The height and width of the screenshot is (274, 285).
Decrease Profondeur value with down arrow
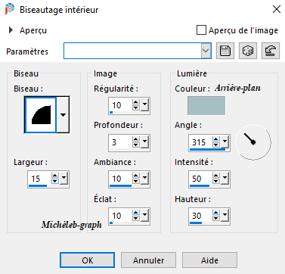tap(136, 145)
